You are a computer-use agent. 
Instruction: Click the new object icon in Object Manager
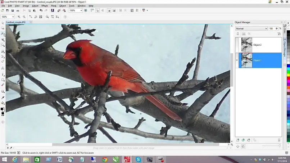(x=237, y=140)
